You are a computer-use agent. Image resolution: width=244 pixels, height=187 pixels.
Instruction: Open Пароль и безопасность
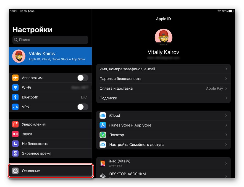click(163, 79)
